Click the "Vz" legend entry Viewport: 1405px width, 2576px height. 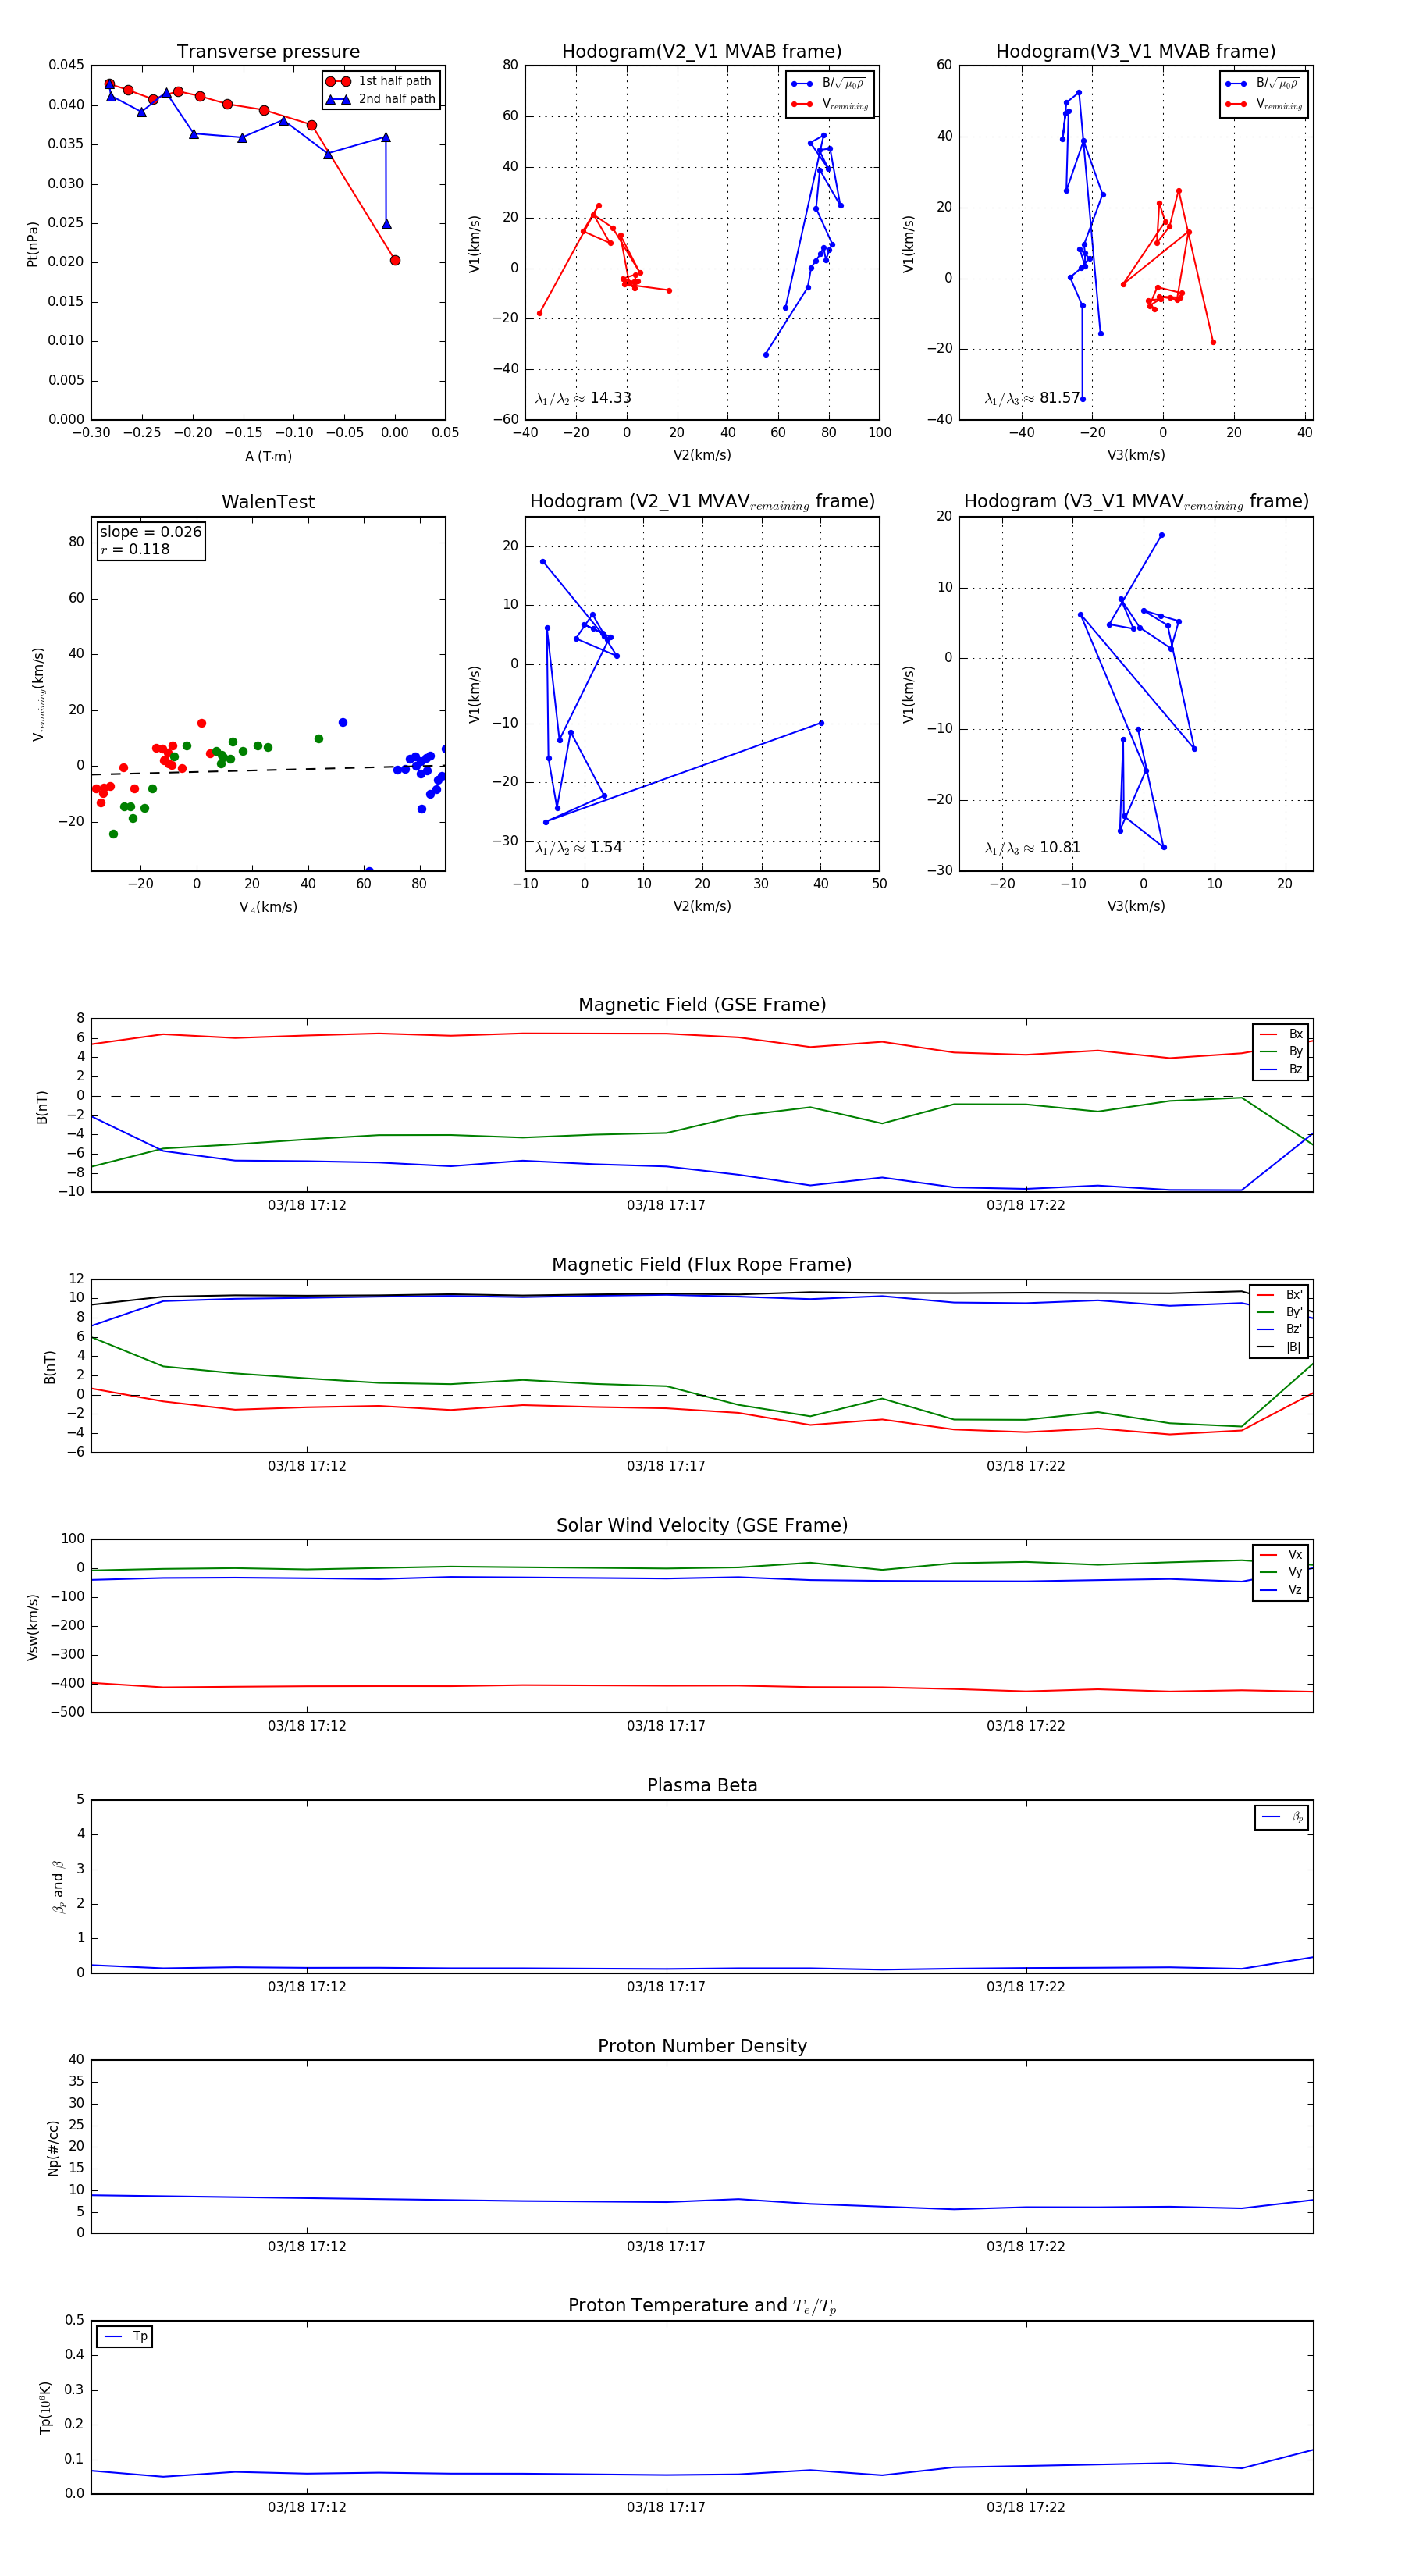[x=1281, y=1590]
